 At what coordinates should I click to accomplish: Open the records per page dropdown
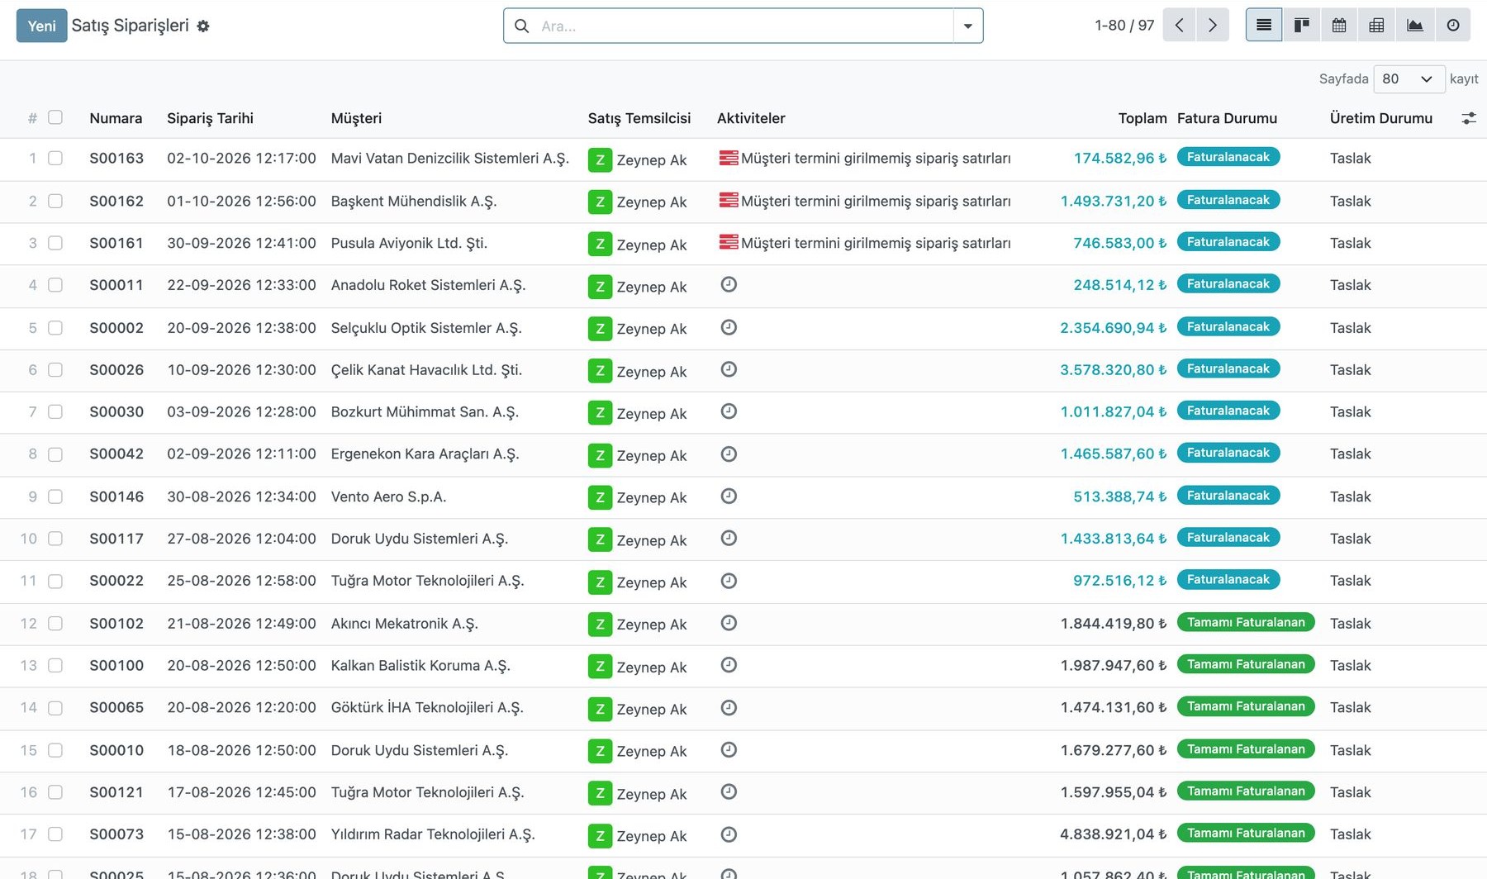[1409, 78]
